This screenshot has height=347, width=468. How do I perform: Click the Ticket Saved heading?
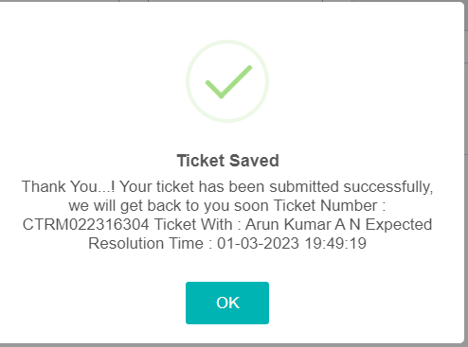tap(227, 161)
